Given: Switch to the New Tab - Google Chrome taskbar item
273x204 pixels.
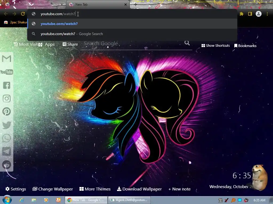Looking at the screenshot, I should click(86, 200).
